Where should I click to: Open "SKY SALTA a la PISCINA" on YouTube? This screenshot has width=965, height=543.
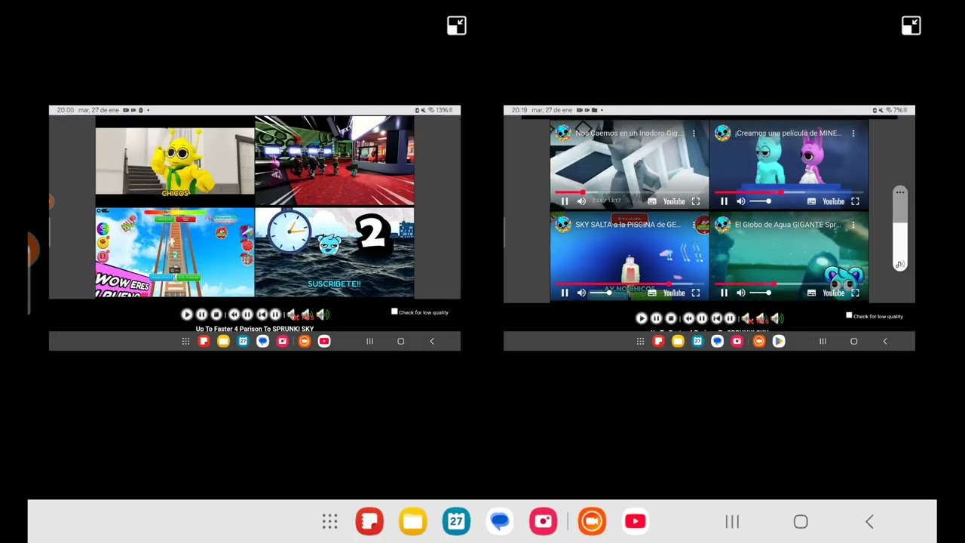coord(674,293)
